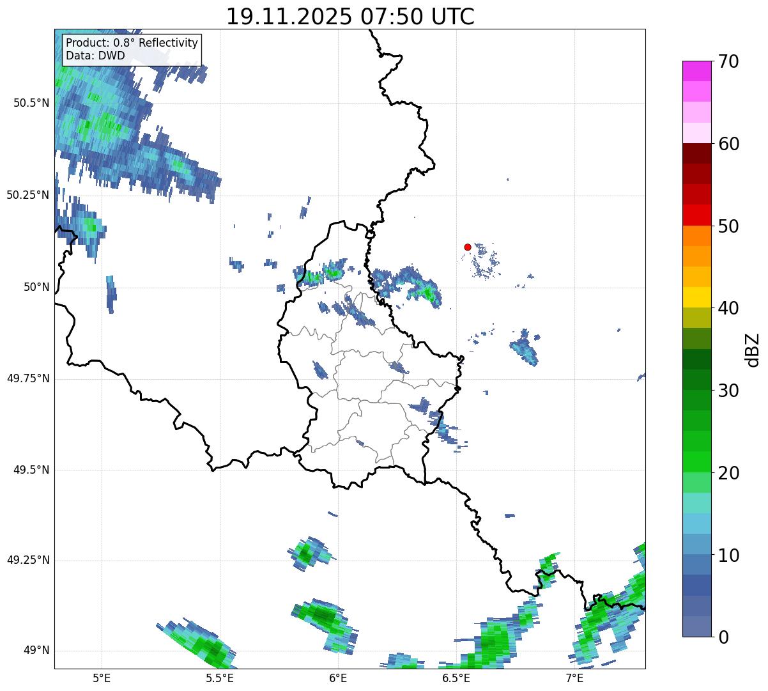Click the colorbar tick label '40'
This screenshot has width=768, height=691.
(x=728, y=308)
